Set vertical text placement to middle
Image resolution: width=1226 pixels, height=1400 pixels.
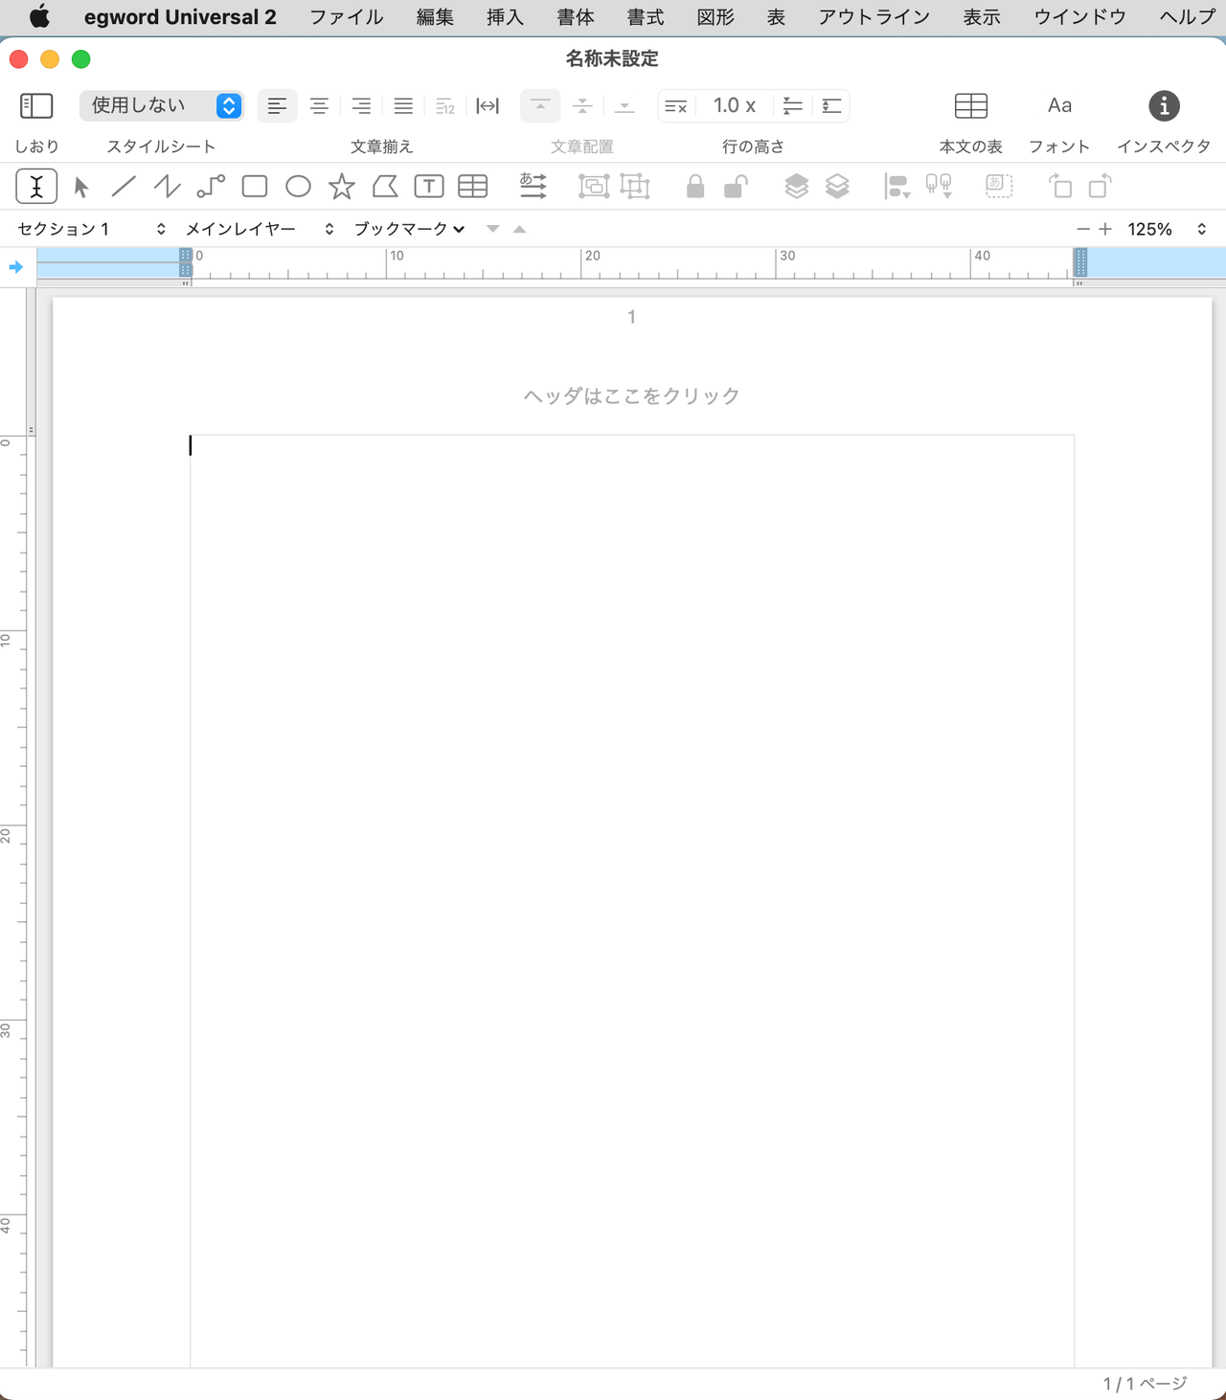tap(582, 105)
